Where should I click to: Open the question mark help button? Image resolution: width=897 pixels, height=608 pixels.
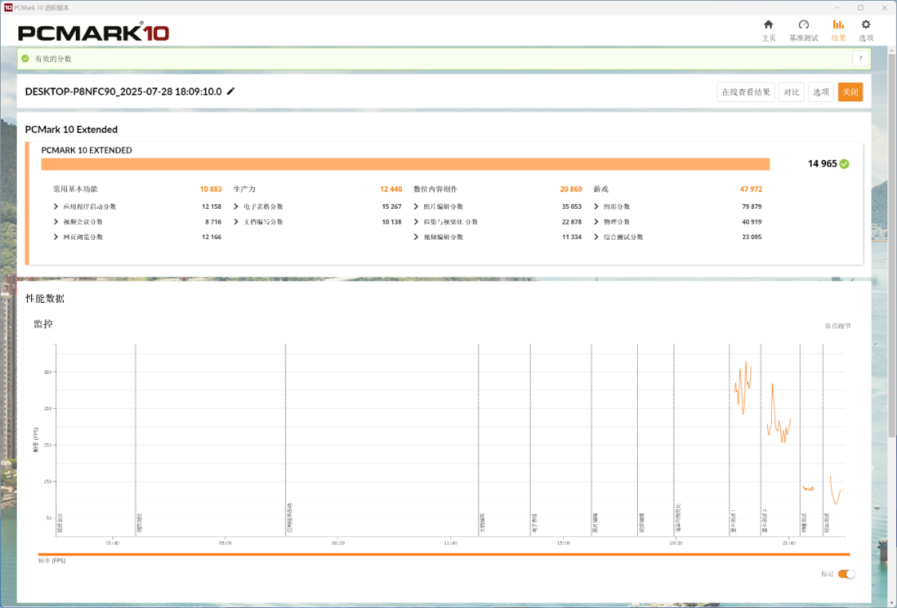tap(860, 58)
